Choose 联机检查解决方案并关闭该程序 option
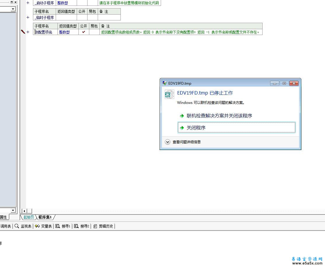Viewport: 325px width, 267px height. point(219,116)
